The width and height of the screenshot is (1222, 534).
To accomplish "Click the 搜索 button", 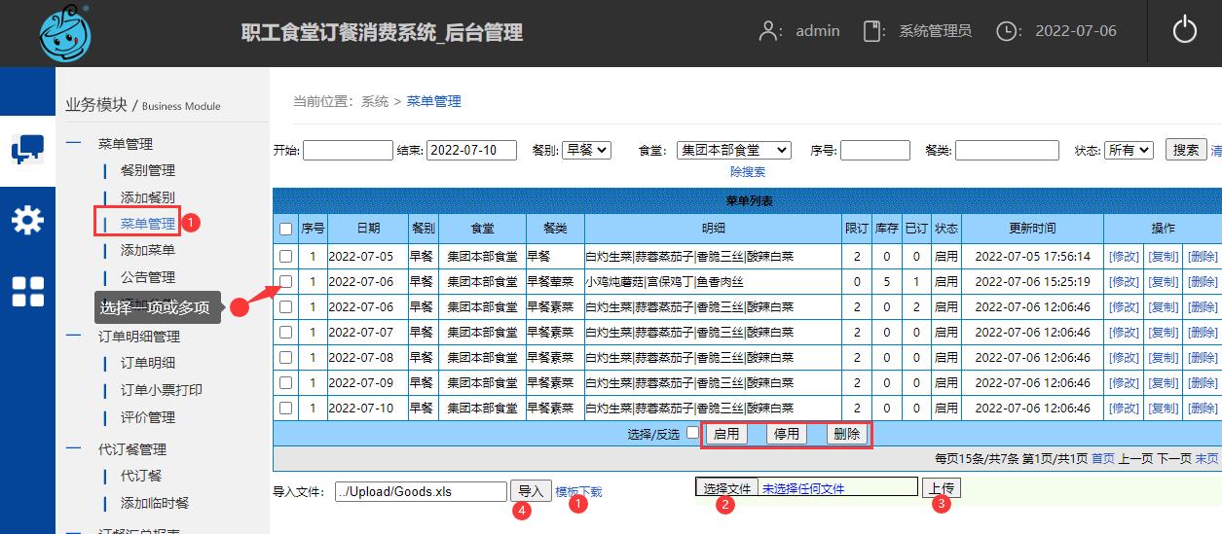I will [1186, 150].
